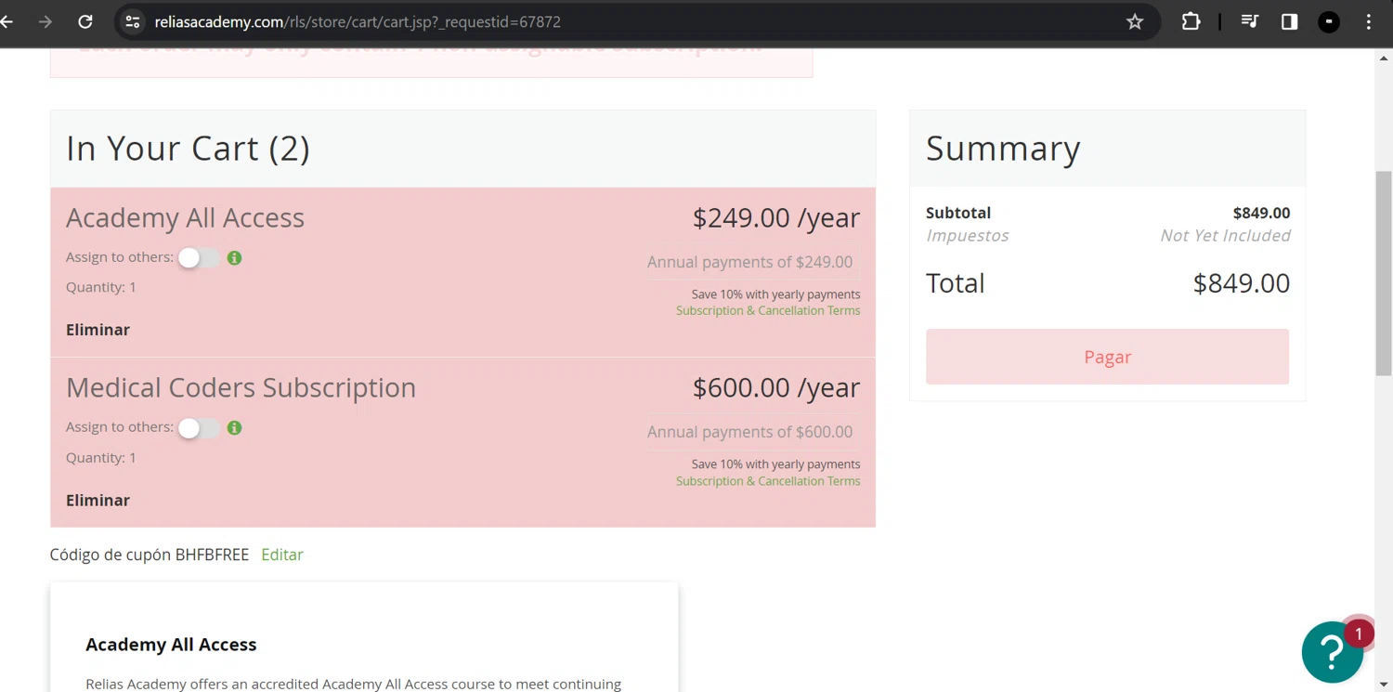Click the scrollbar up arrow

point(1384,59)
